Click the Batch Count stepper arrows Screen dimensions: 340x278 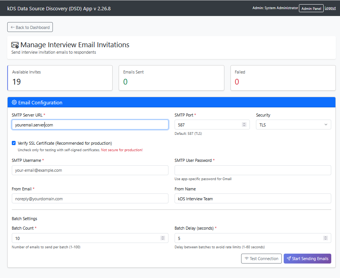coord(163,238)
